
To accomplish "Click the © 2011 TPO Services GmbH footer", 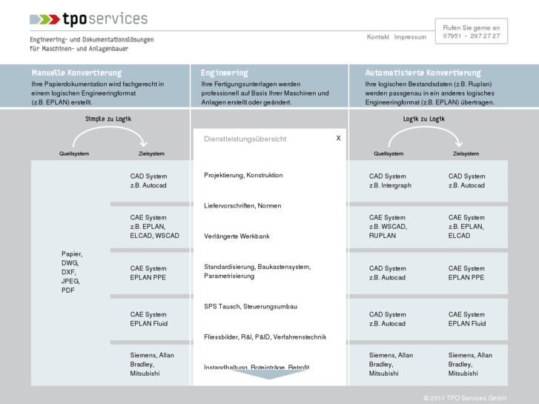I will tap(465, 398).
